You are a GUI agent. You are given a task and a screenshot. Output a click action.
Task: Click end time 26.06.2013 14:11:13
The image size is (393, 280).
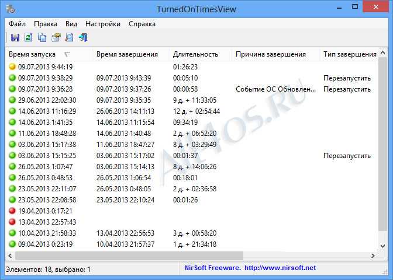click(125, 111)
